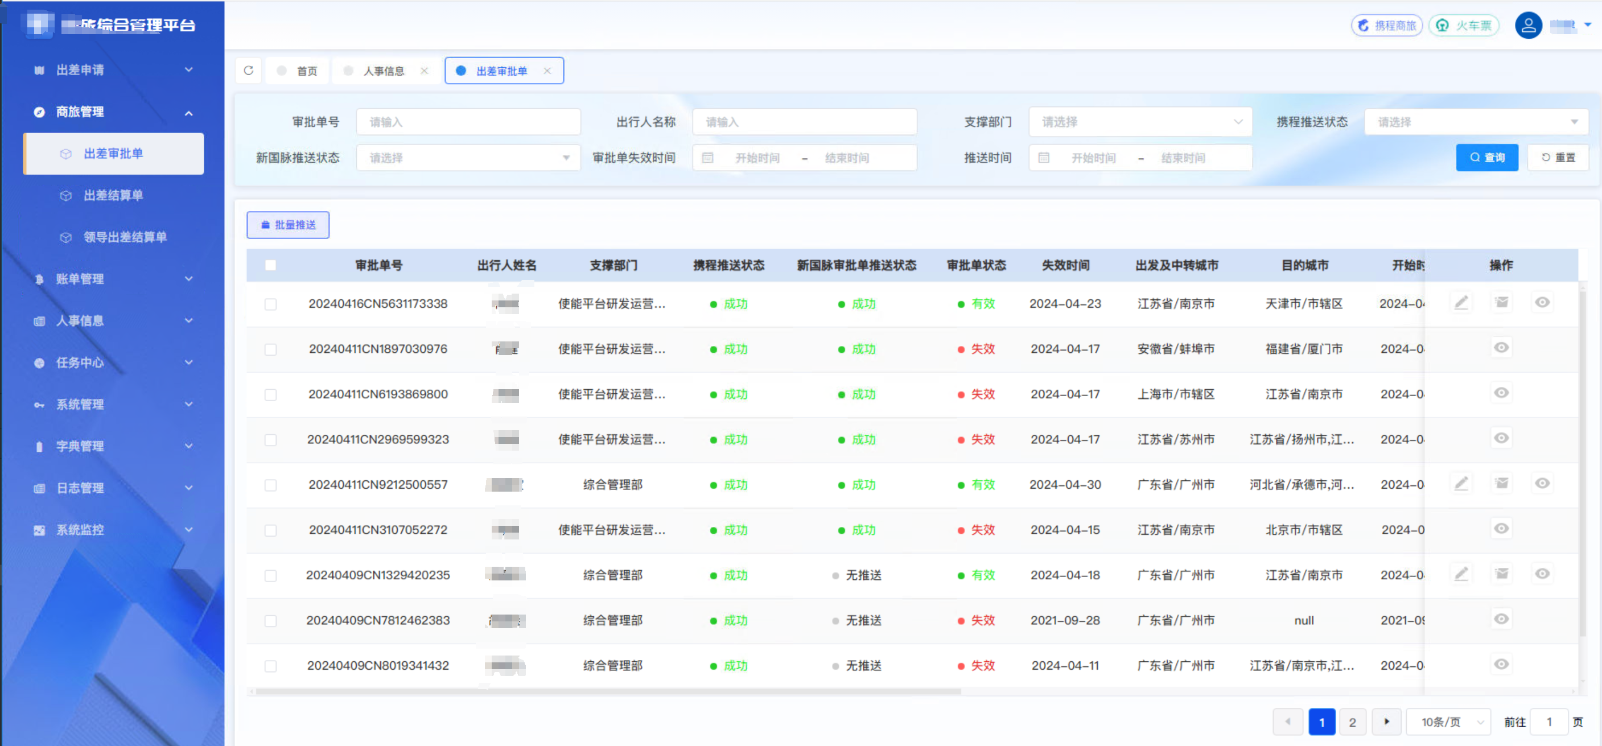View details eye icon for 20240411CN2969599323
This screenshot has height=746, width=1602.
coord(1501,439)
